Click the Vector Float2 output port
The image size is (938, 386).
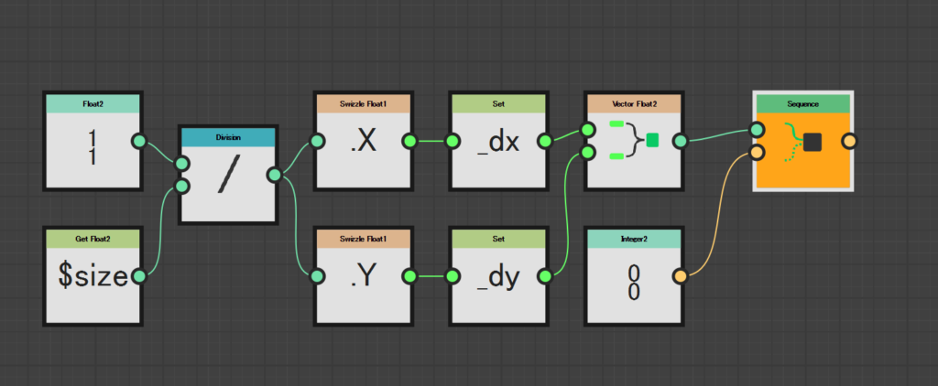point(680,141)
